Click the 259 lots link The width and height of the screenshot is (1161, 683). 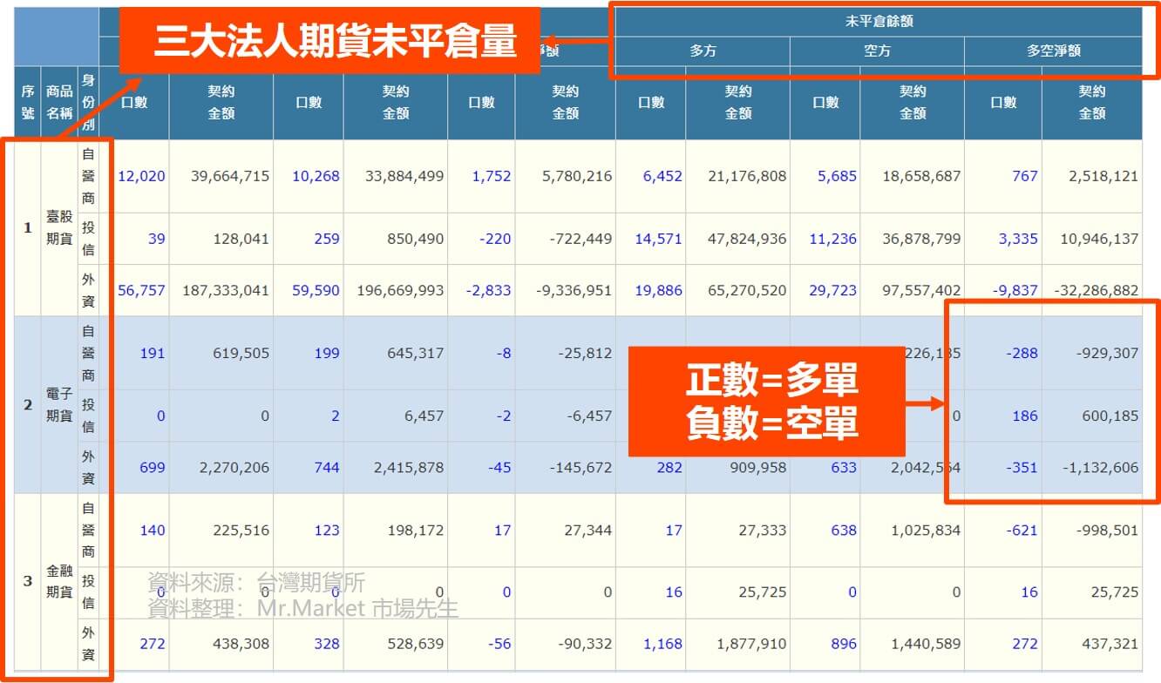pyautogui.click(x=327, y=239)
